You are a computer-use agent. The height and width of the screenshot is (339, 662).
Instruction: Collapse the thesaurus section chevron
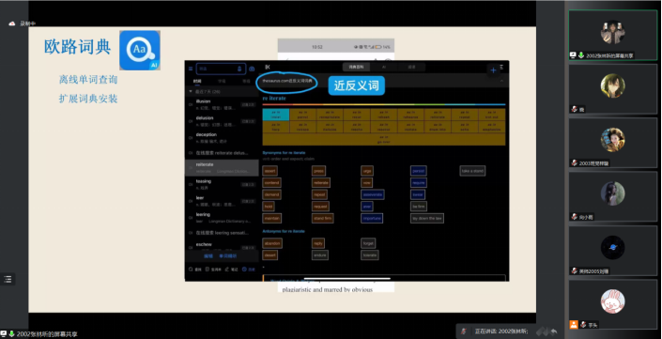(501, 81)
